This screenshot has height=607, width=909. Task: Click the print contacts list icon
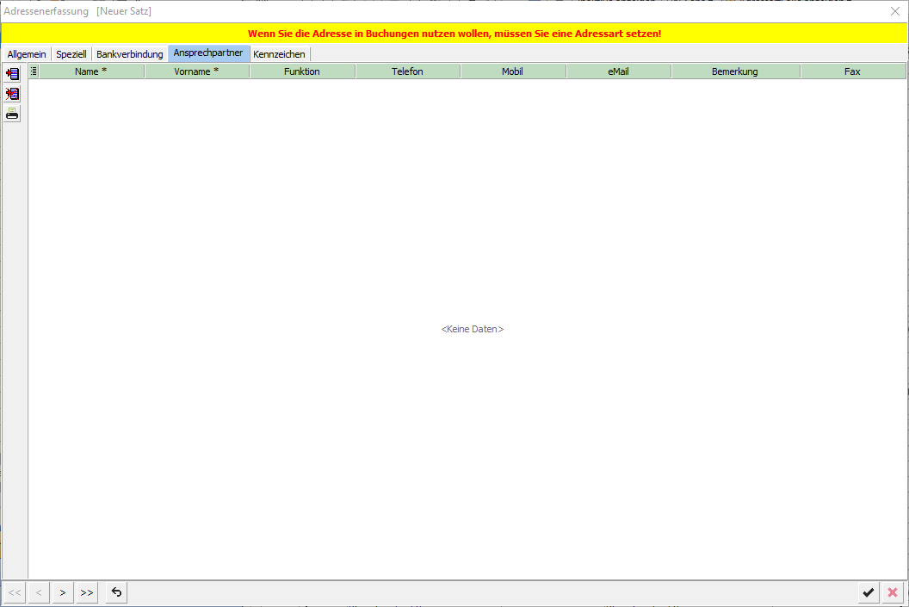coord(12,114)
